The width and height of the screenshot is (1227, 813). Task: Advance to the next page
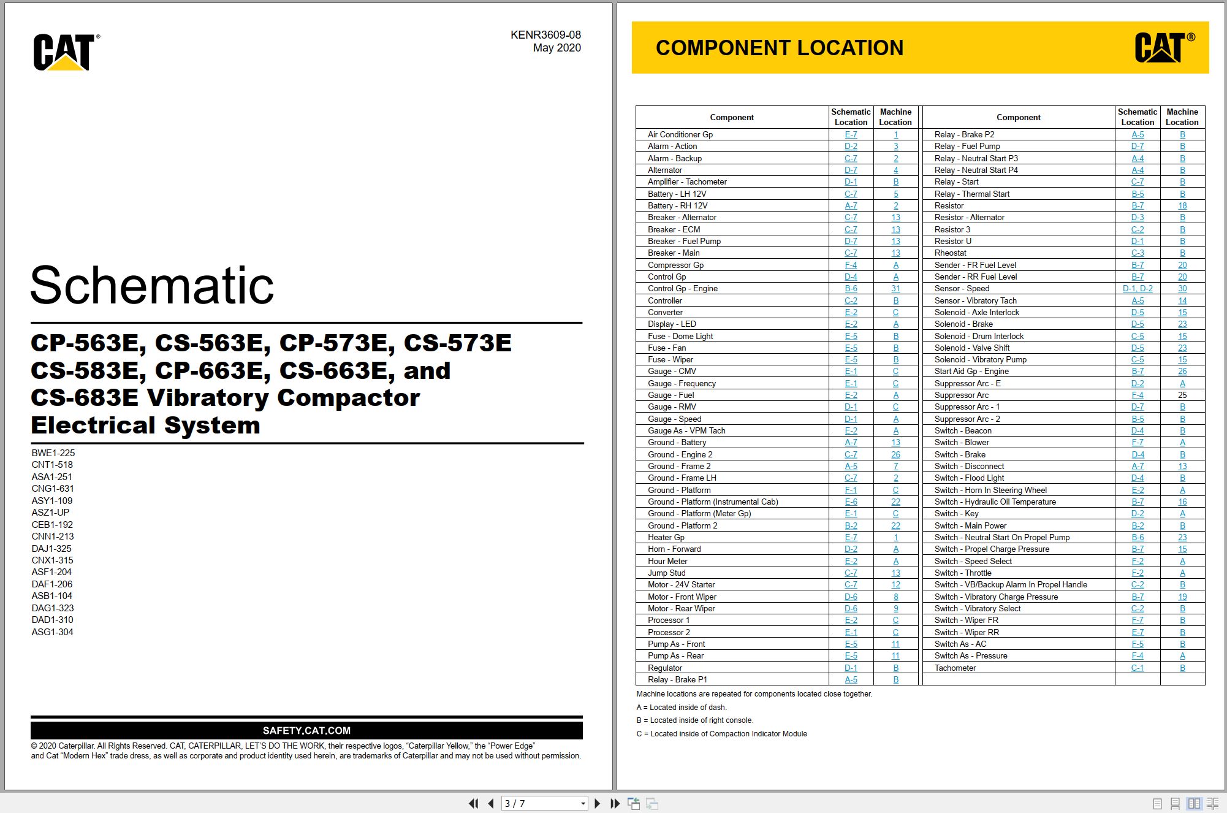click(598, 803)
